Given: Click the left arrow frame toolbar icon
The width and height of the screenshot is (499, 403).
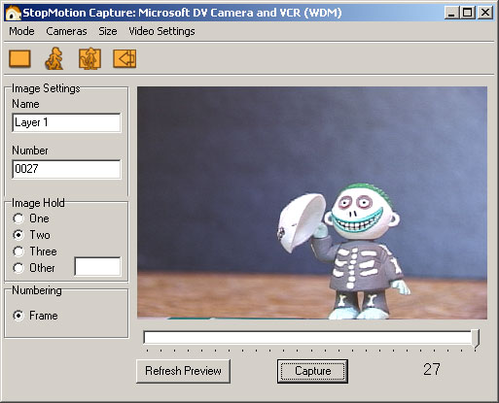Looking at the screenshot, I should tap(125, 58).
